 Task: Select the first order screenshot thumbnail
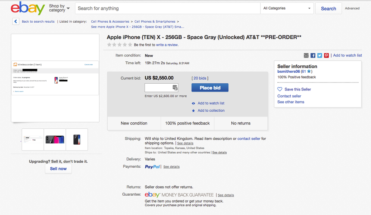point(33,140)
